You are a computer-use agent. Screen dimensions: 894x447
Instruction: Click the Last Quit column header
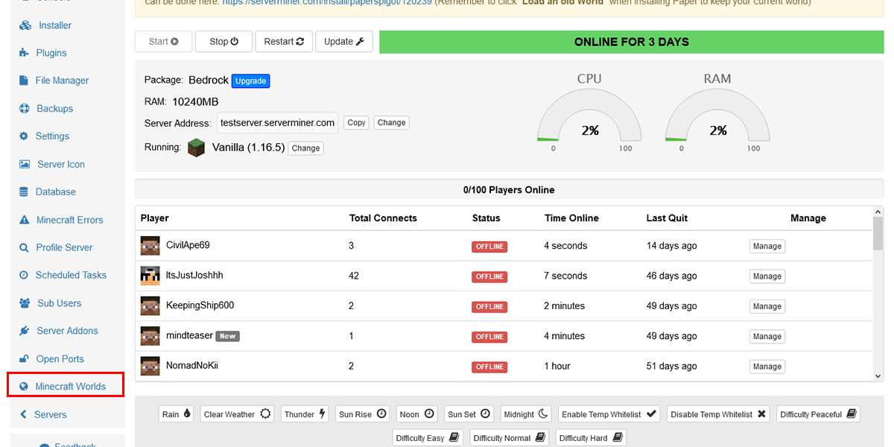point(667,218)
